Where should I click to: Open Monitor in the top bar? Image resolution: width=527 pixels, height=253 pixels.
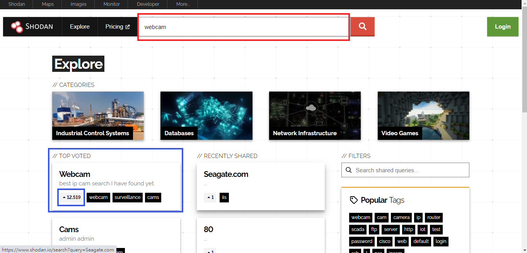112,4
